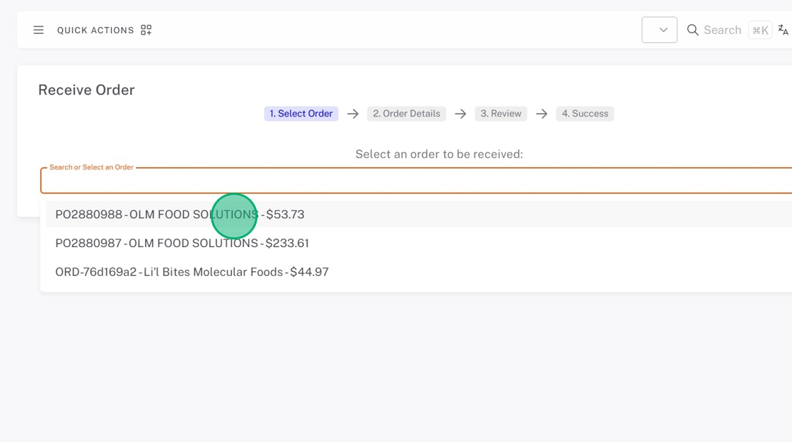Click the arrow after Order Details step
792x442 pixels.
point(460,114)
